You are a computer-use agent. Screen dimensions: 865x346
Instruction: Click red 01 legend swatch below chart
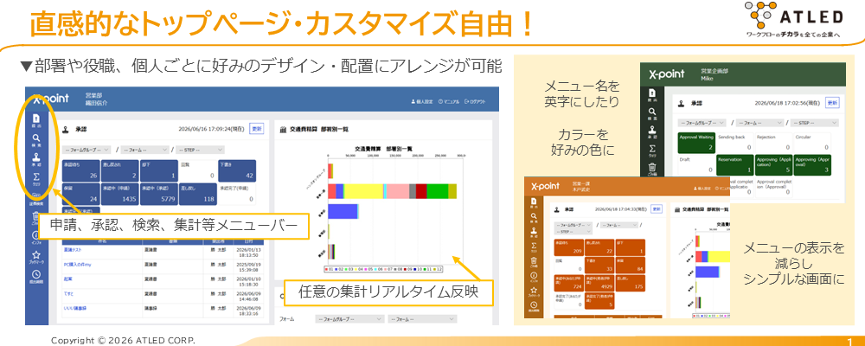(x=329, y=269)
